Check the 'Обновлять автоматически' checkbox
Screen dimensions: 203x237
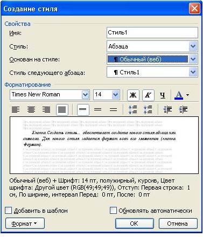[113, 210]
